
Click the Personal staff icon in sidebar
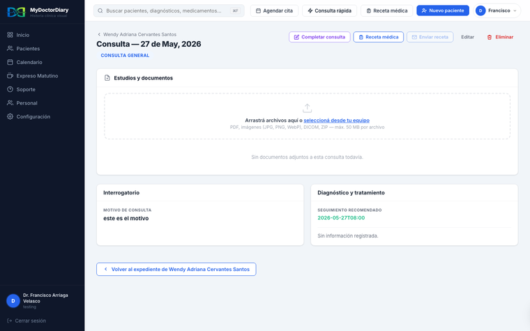point(10,102)
